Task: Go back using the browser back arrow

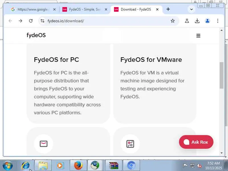Action: coord(10,21)
